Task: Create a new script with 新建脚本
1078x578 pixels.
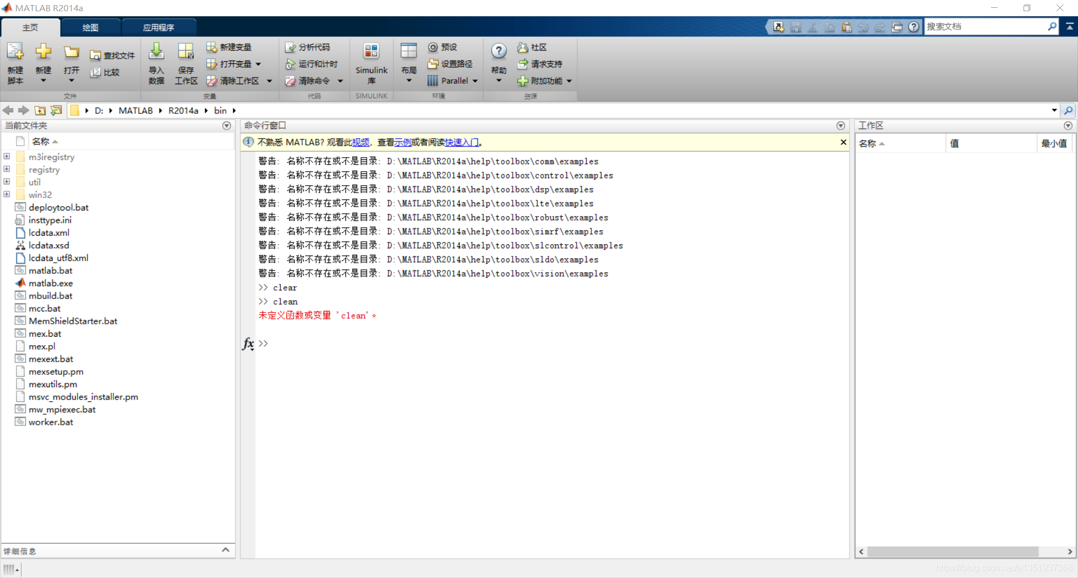Action: (15, 63)
